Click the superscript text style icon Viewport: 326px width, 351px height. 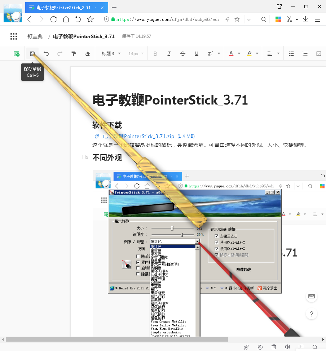[x=210, y=53]
